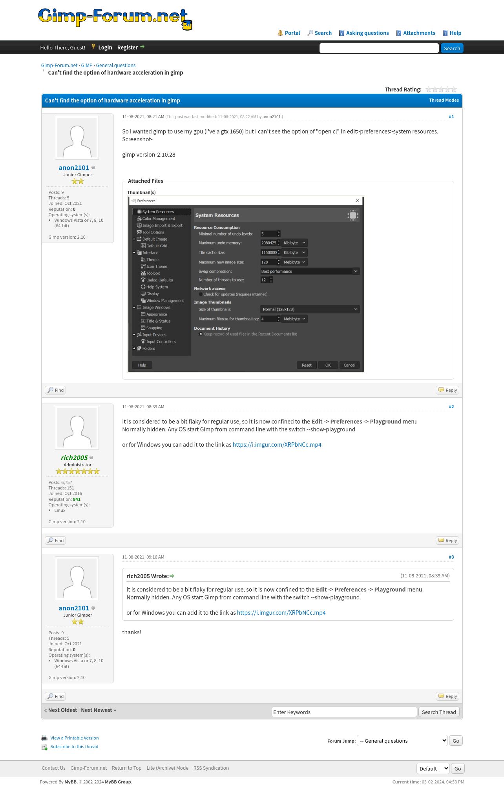Click the blue Search button
Image resolution: width=504 pixels, height=787 pixels.
452,48
